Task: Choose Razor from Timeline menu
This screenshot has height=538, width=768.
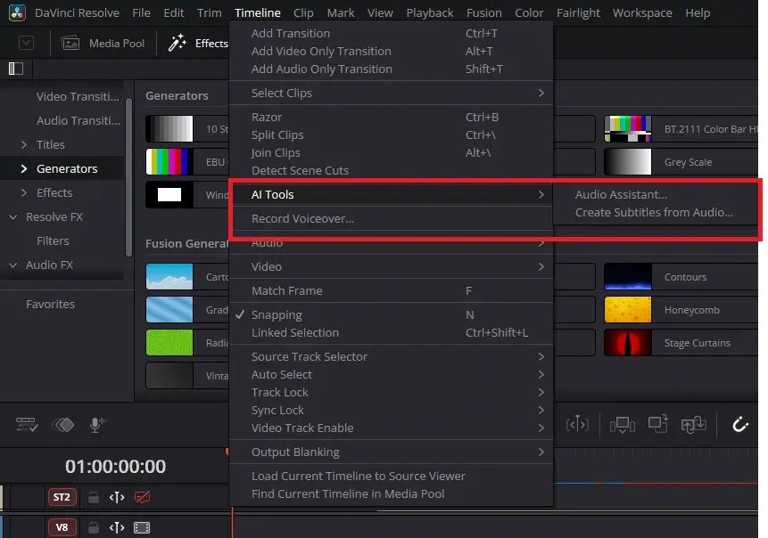Action: pyautogui.click(x=392, y=117)
